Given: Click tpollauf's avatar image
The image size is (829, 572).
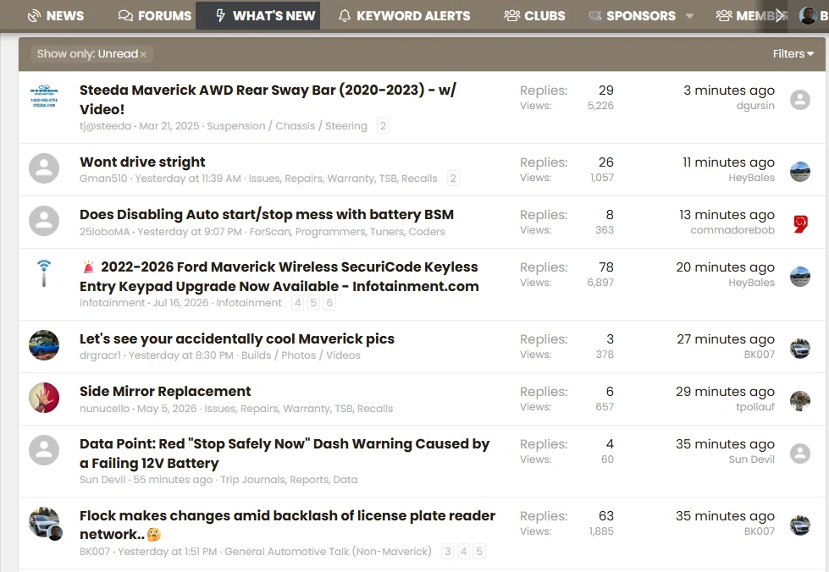Looking at the screenshot, I should [x=800, y=401].
